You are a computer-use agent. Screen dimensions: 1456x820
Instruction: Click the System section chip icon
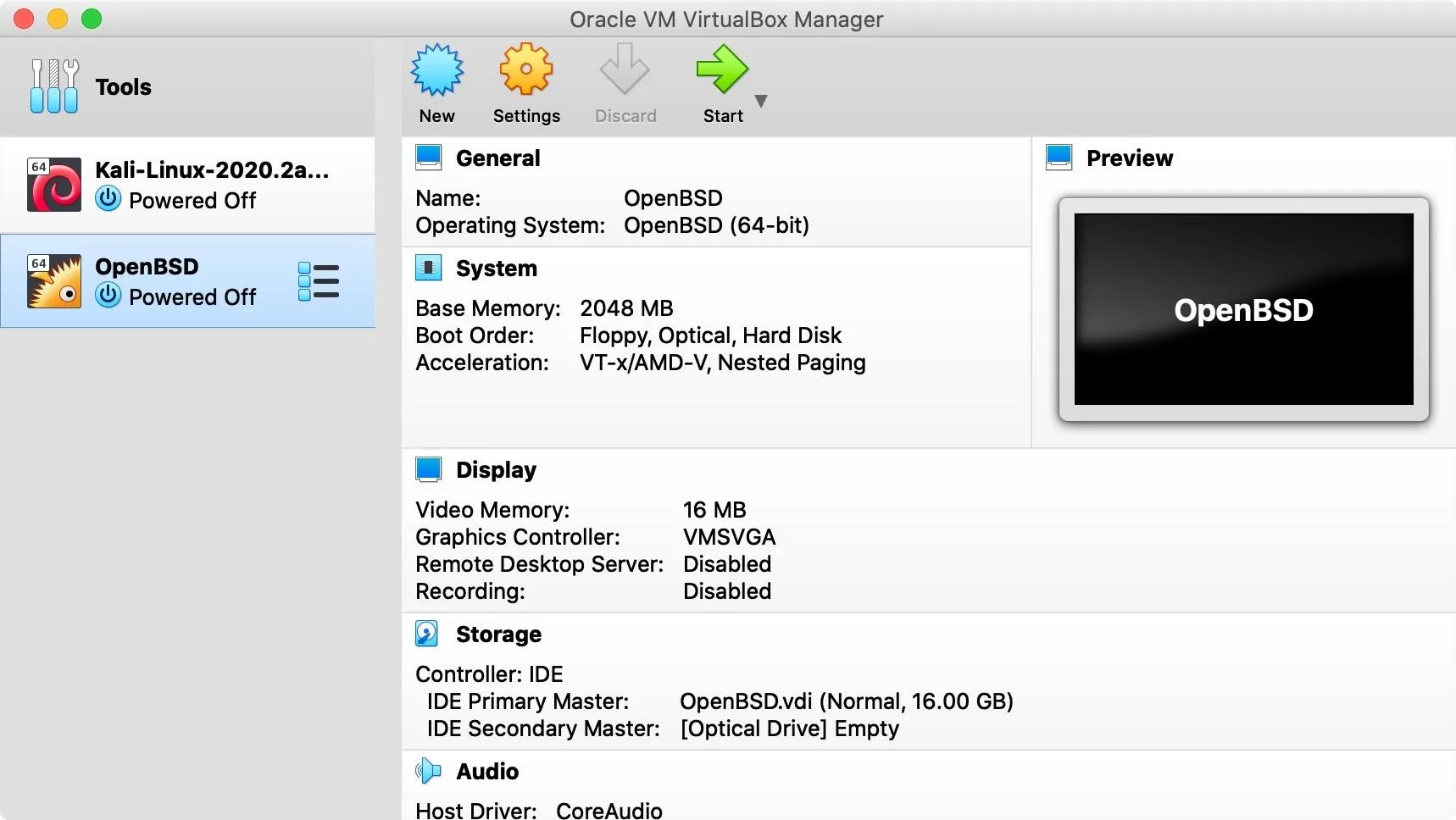click(x=429, y=268)
